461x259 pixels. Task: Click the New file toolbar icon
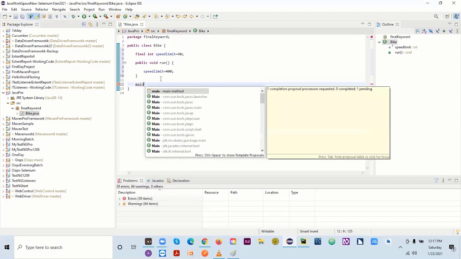pyautogui.click(x=4, y=16)
